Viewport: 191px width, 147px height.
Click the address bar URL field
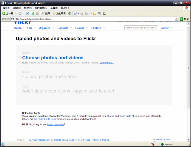93,19
